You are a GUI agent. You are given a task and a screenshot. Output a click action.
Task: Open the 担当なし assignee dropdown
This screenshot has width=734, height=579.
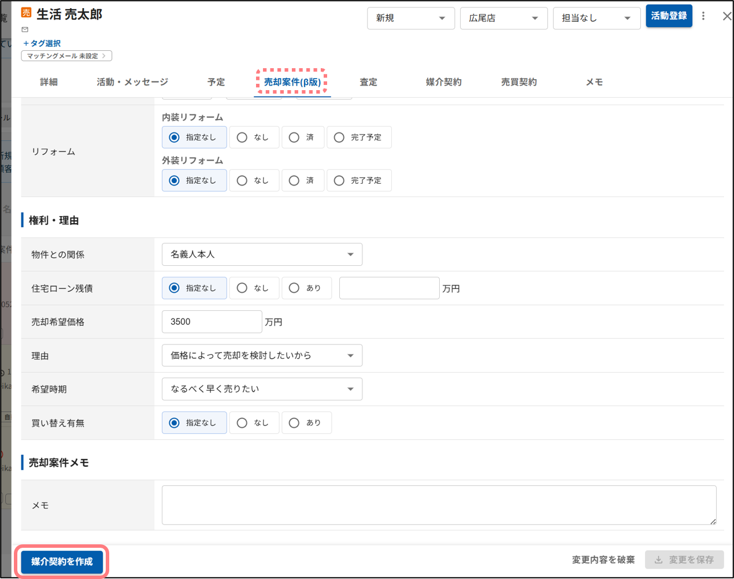596,18
